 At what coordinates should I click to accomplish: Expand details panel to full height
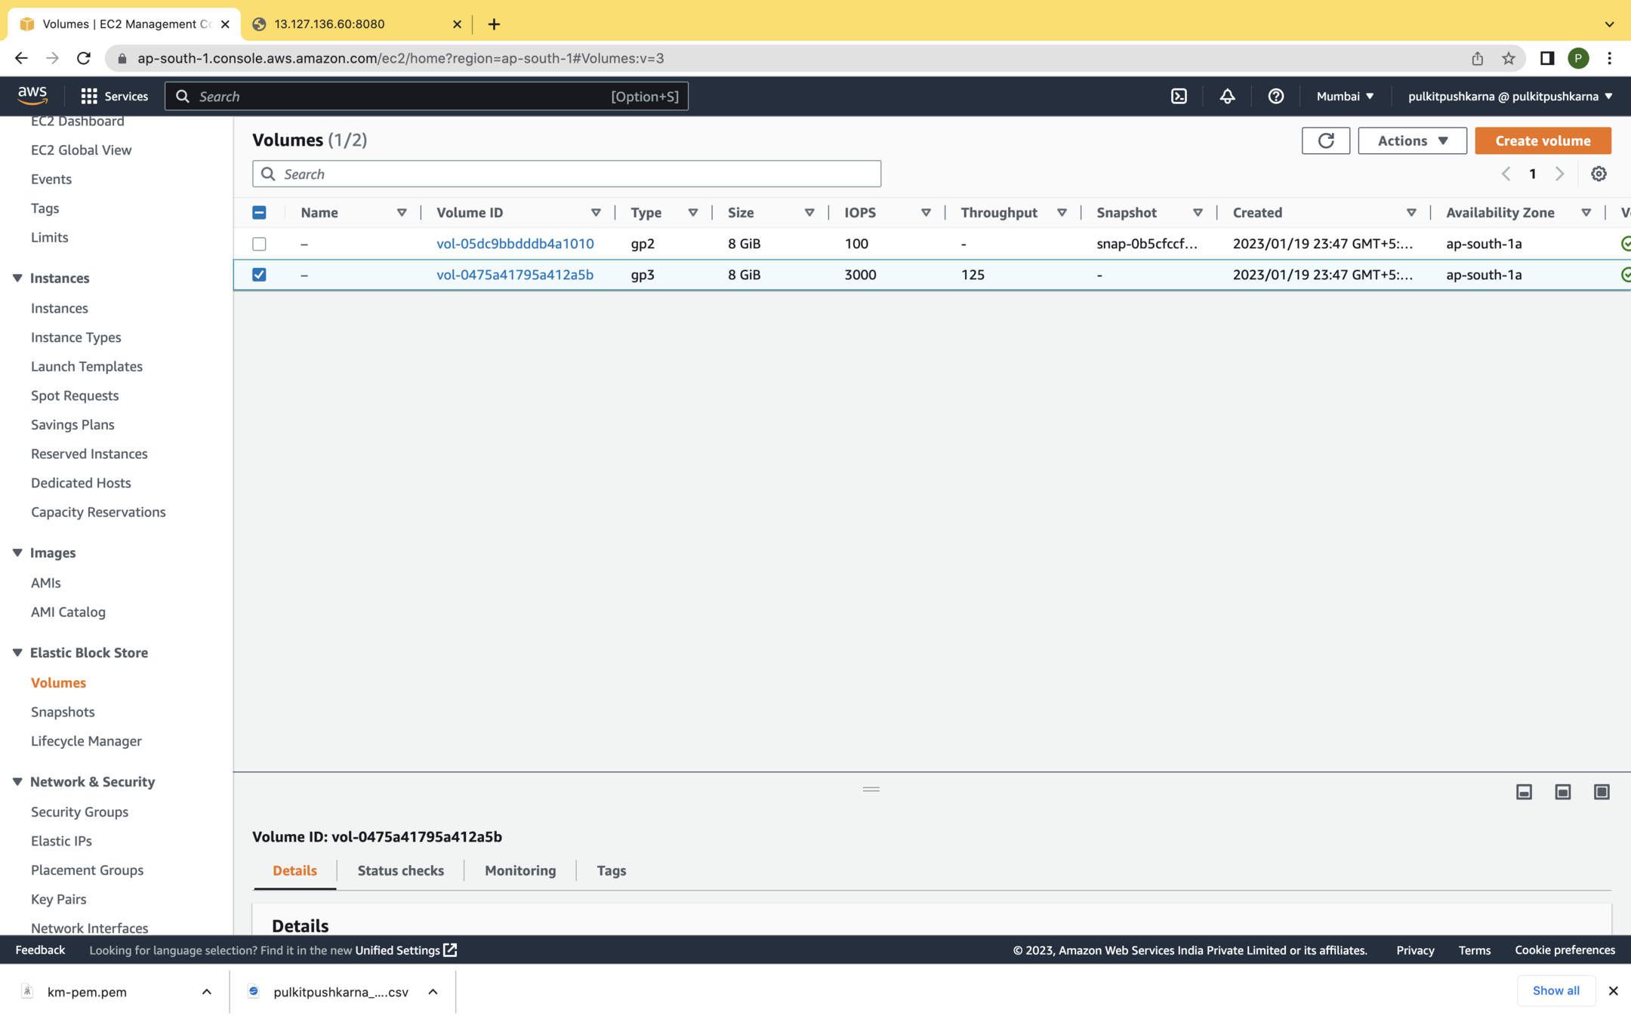[1601, 792]
